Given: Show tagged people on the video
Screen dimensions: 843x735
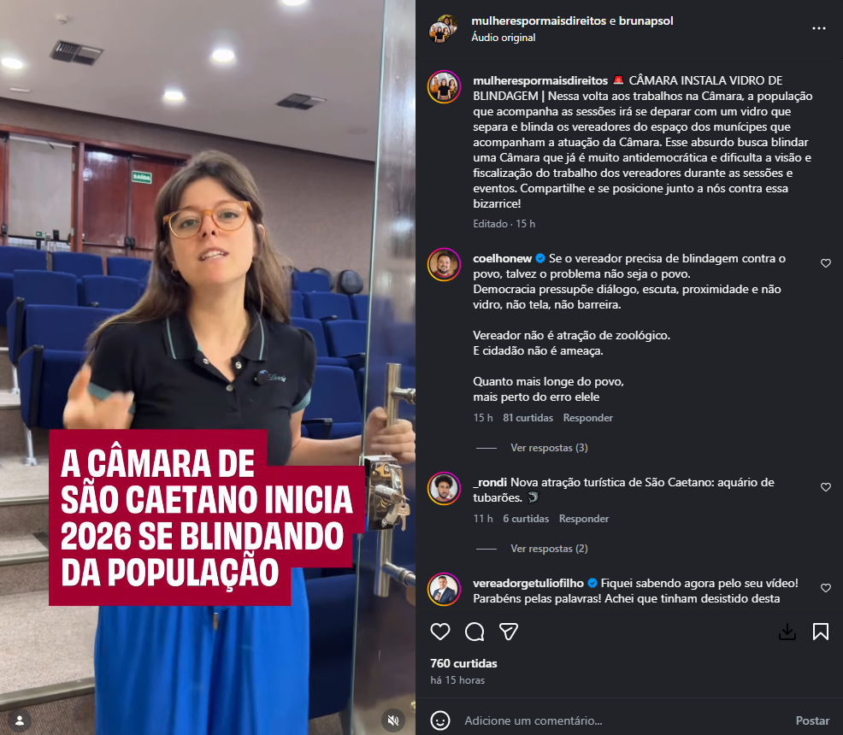Looking at the screenshot, I should [x=20, y=720].
